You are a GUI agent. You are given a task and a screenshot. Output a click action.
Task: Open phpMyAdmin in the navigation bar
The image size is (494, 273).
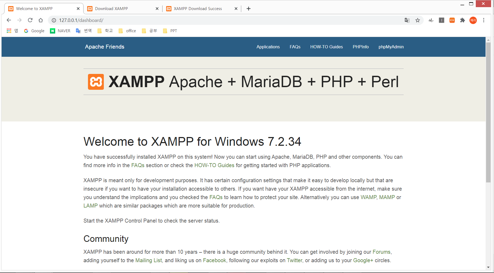coord(391,47)
